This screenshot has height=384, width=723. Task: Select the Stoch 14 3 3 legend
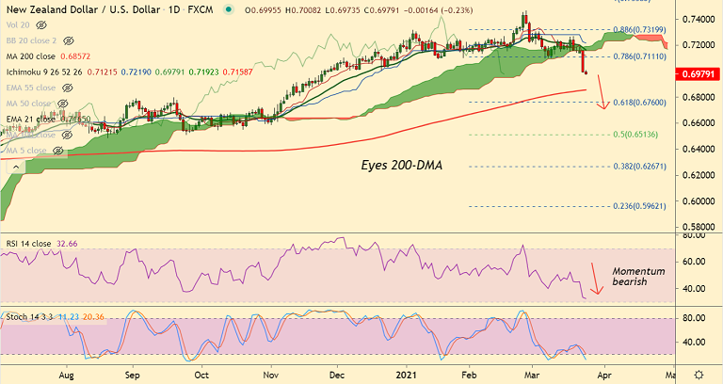(x=29, y=317)
